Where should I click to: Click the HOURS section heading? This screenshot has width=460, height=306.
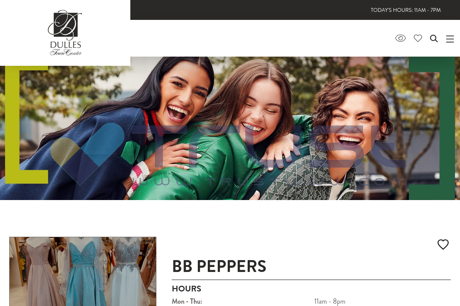pyautogui.click(x=186, y=289)
